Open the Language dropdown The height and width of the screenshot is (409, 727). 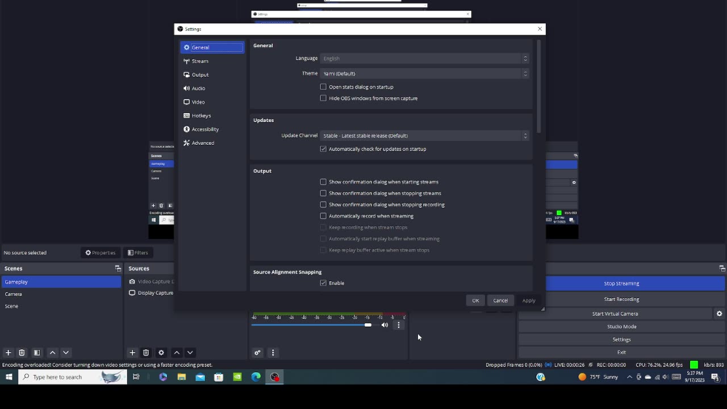pos(424,59)
